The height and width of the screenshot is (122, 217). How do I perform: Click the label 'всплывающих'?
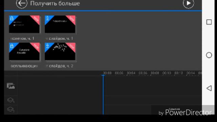[x=24, y=66]
